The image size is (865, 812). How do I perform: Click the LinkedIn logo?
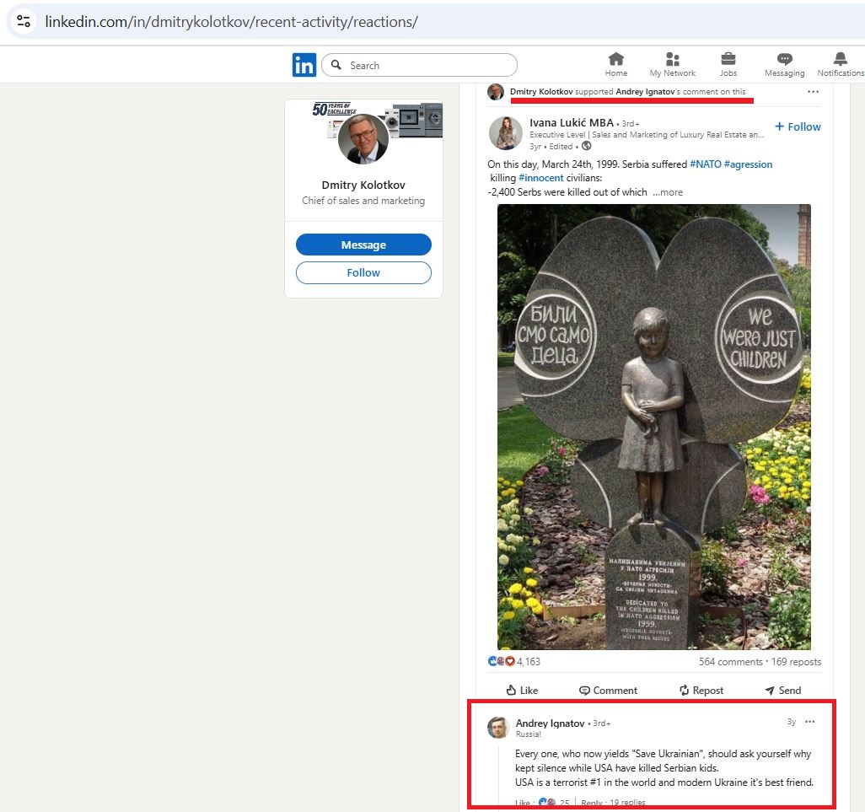[304, 64]
